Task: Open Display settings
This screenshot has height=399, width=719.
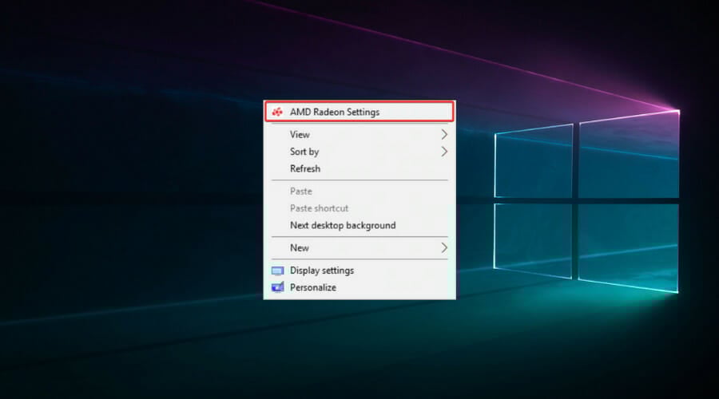Action: pos(359,271)
